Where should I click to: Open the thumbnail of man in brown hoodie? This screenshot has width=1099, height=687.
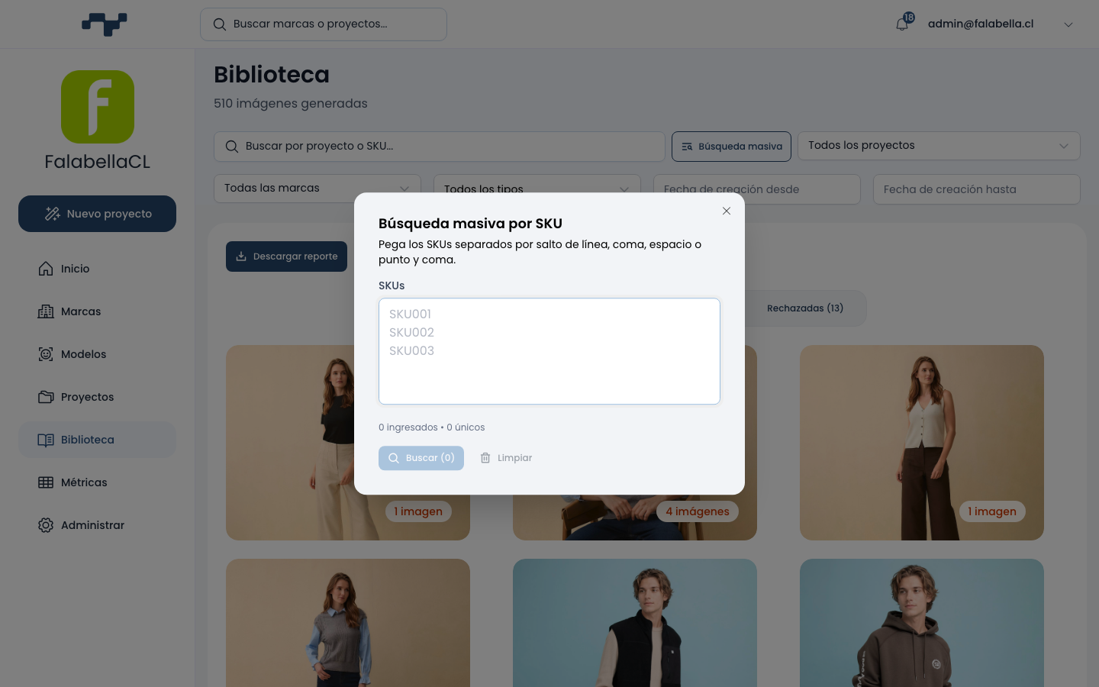922,623
